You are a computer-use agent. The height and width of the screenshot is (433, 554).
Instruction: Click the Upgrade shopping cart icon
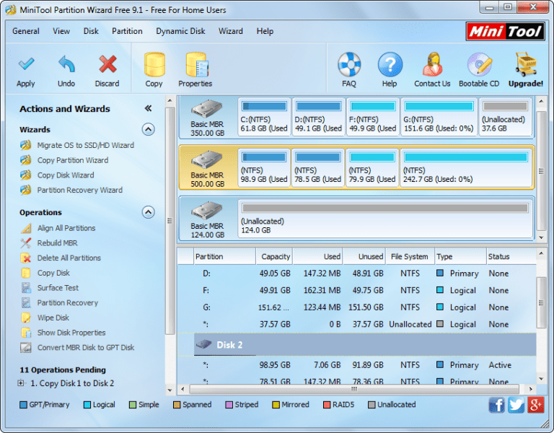[526, 64]
